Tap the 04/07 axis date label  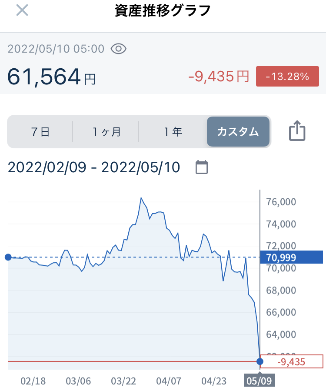[169, 381]
